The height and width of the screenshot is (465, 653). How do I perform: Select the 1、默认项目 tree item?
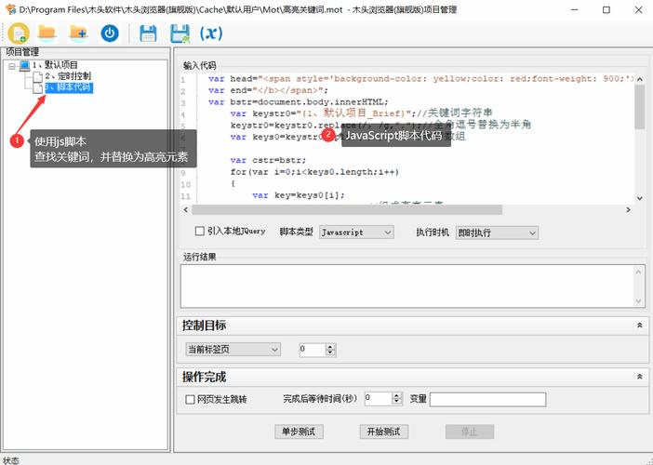tap(55, 65)
